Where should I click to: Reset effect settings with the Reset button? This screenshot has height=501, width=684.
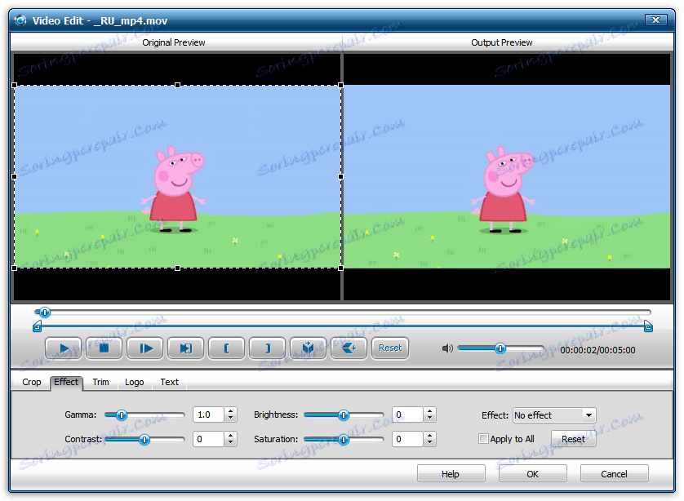click(x=573, y=439)
